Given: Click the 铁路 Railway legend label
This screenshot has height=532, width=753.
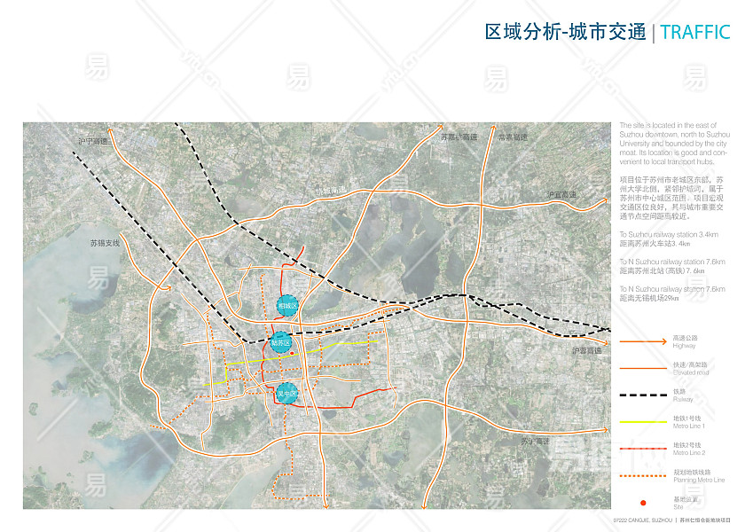Looking at the screenshot, I should coord(683,395).
